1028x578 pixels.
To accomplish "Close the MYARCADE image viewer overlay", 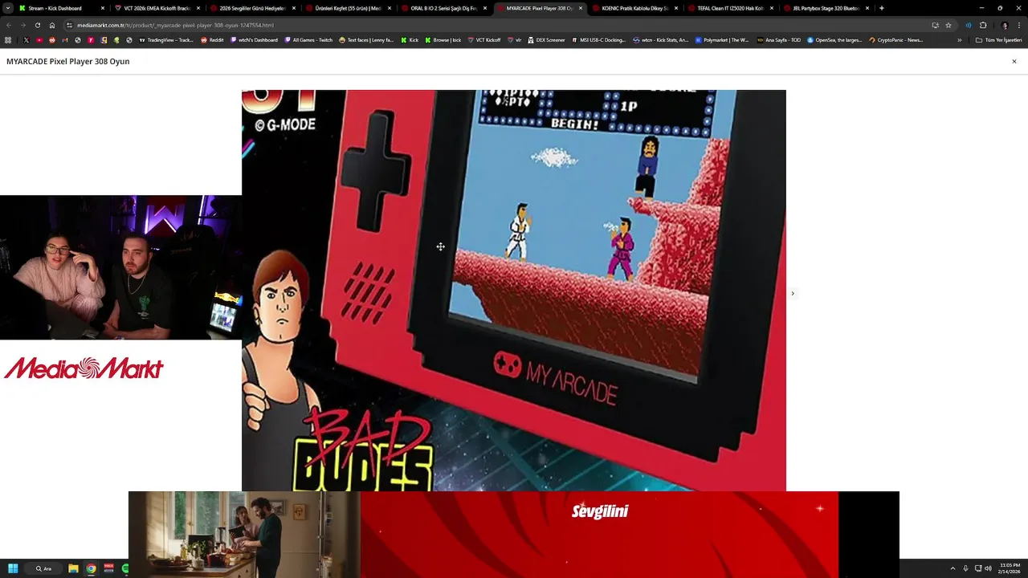I will point(1014,61).
